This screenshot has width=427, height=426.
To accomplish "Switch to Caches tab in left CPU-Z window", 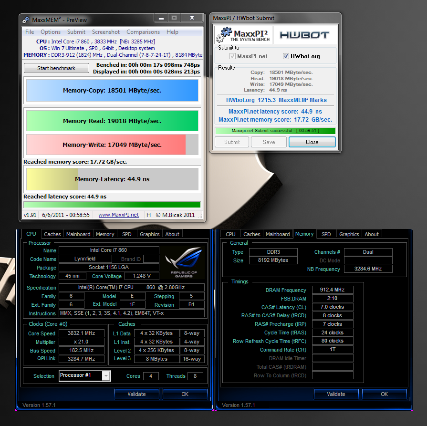I will (52, 234).
